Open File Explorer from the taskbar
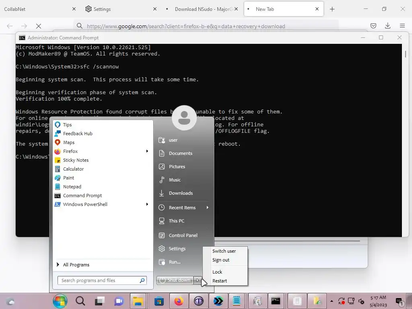Image resolution: width=412 pixels, height=309 pixels. [x=138, y=301]
